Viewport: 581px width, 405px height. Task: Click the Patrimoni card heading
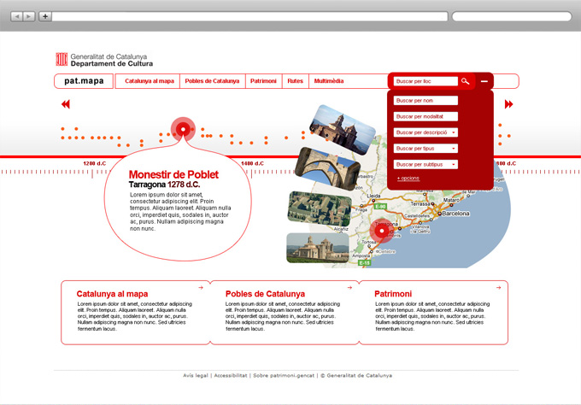coord(393,294)
